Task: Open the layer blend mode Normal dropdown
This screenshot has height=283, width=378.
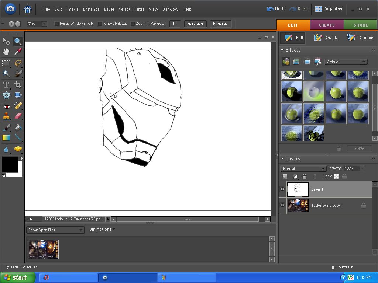Action: (x=303, y=168)
